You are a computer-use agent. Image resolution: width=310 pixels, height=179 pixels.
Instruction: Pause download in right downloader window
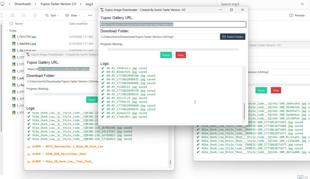pyautogui.click(x=261, y=90)
